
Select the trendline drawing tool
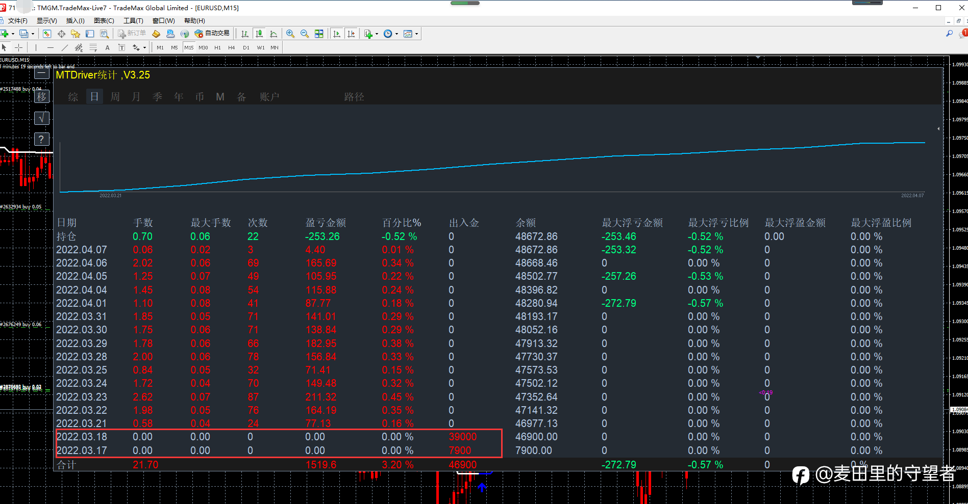(64, 47)
